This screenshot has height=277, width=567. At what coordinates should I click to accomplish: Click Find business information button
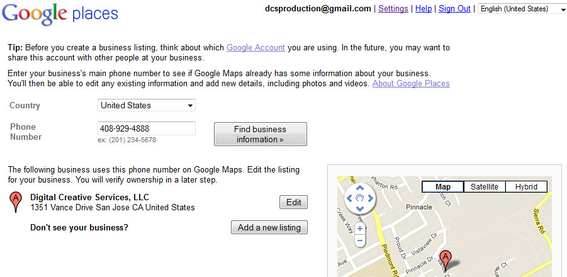(x=261, y=134)
